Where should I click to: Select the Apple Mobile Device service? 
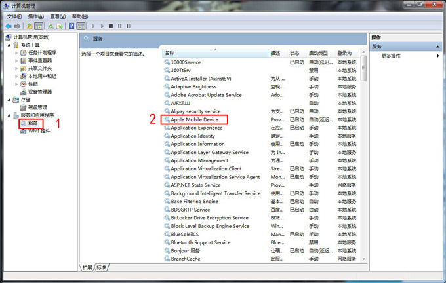click(x=194, y=119)
